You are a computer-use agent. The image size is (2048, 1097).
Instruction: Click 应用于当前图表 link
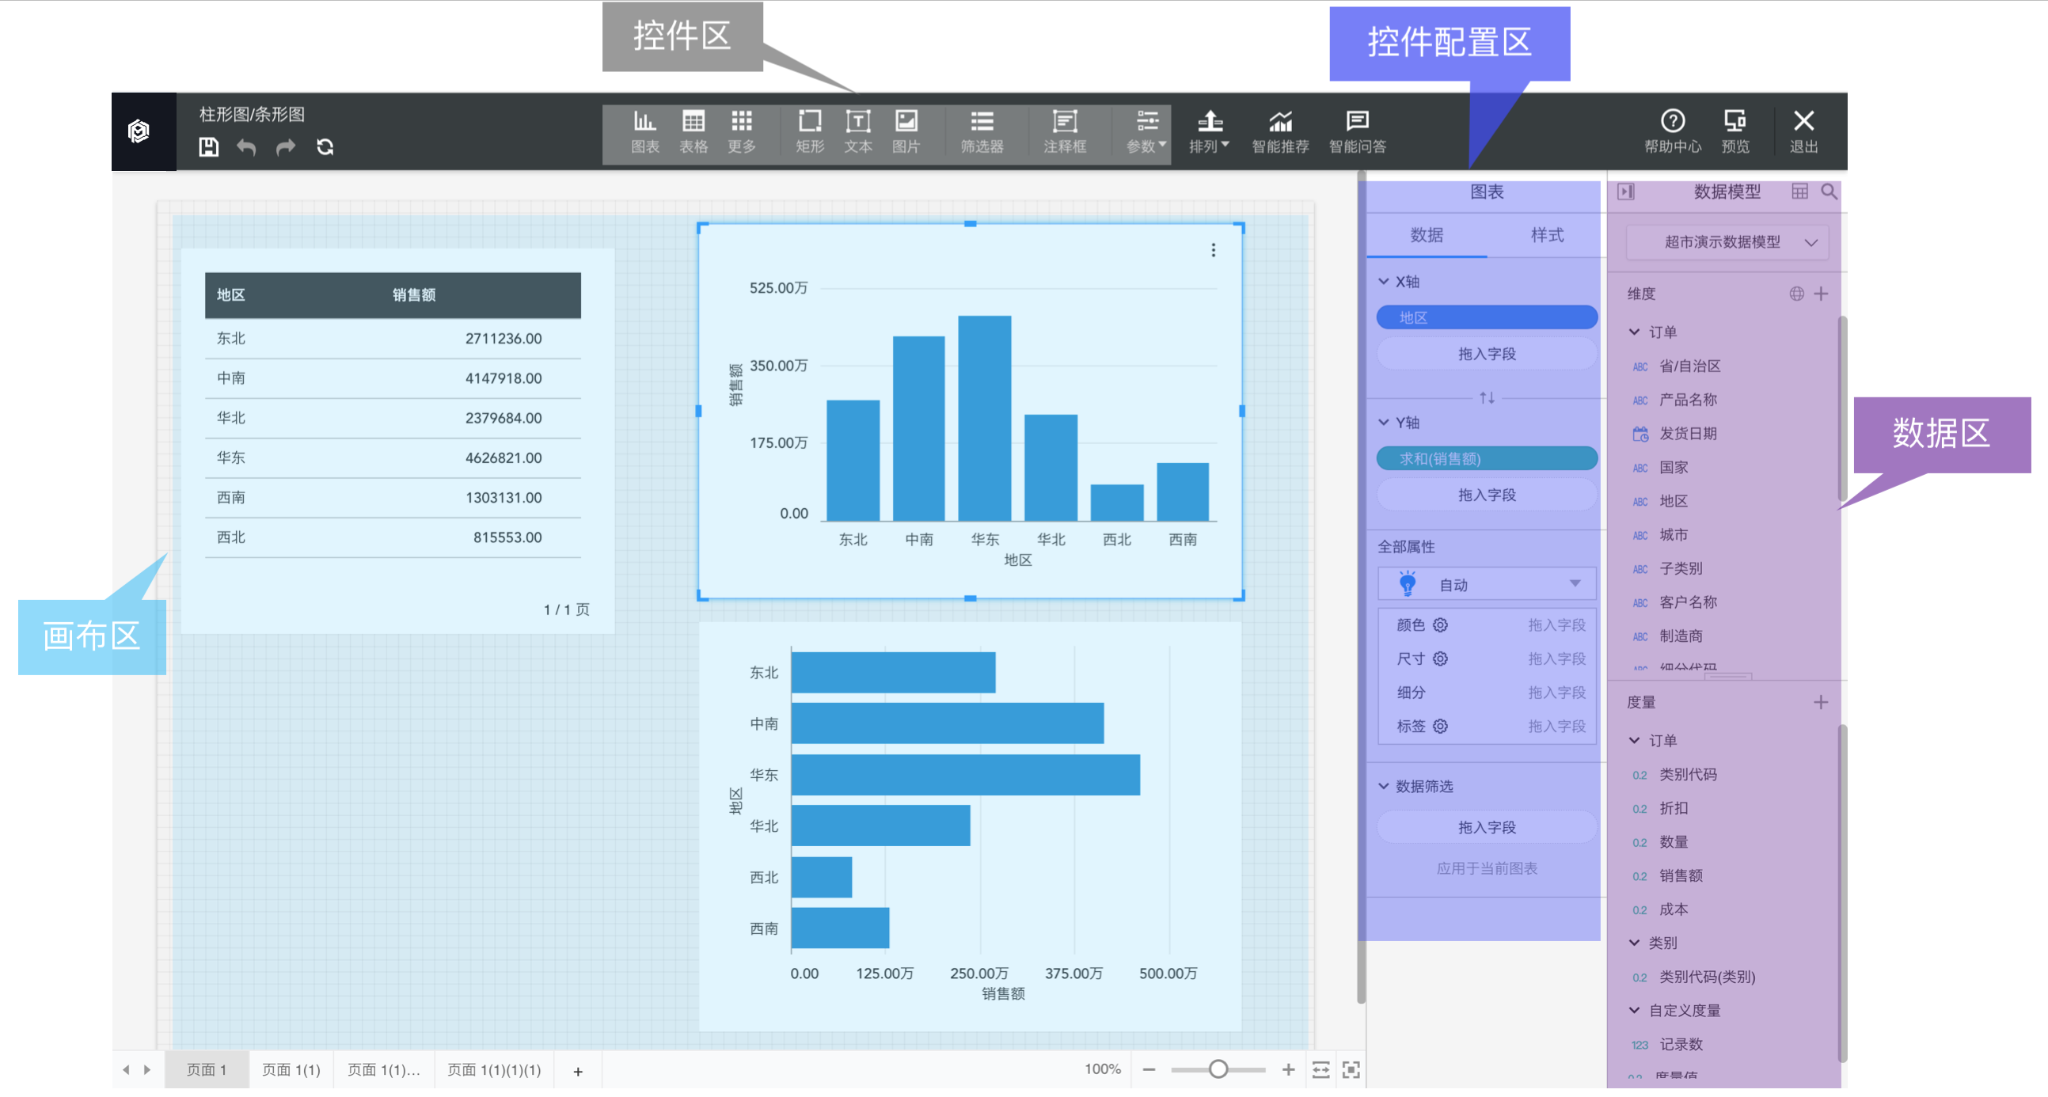pos(1486,868)
